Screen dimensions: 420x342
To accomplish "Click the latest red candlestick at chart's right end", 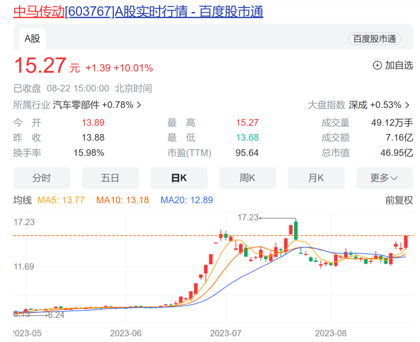I will click(406, 242).
